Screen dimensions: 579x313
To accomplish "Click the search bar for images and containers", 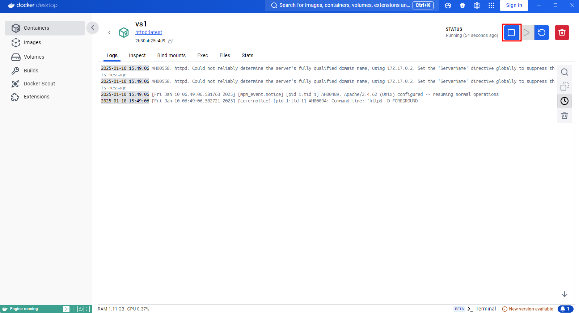I will tap(352, 5).
